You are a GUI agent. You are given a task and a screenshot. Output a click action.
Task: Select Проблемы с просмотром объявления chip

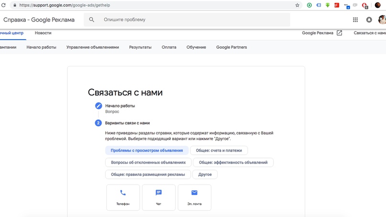tap(147, 151)
